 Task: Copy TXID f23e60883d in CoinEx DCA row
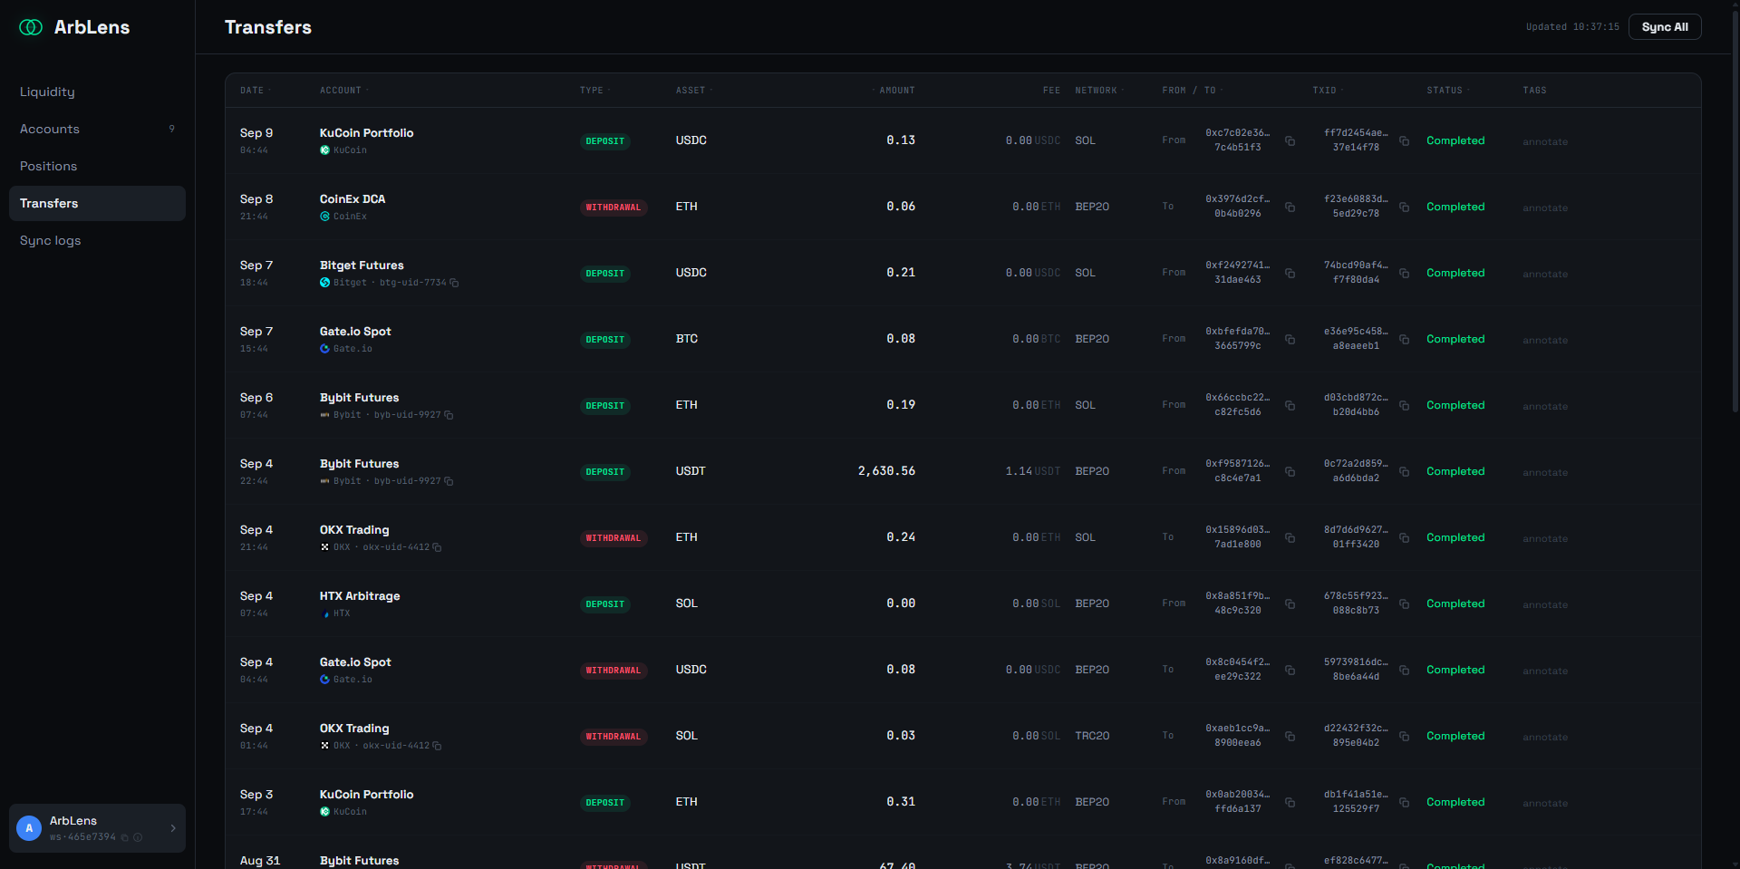[1404, 208]
